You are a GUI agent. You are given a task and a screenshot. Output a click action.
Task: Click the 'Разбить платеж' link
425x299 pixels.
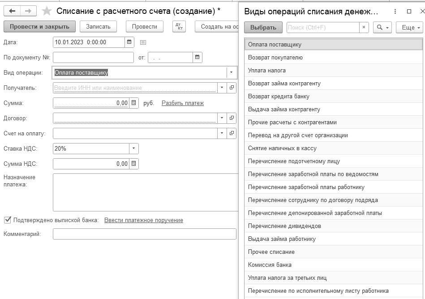coord(183,103)
